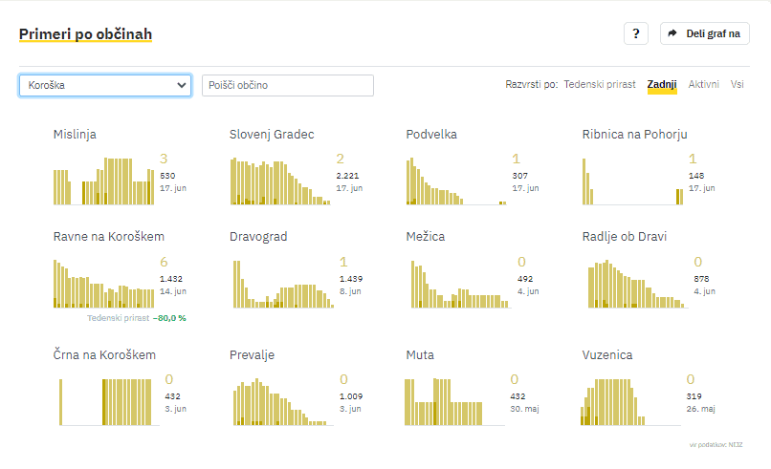Sort by Tedenski prirast

point(600,85)
